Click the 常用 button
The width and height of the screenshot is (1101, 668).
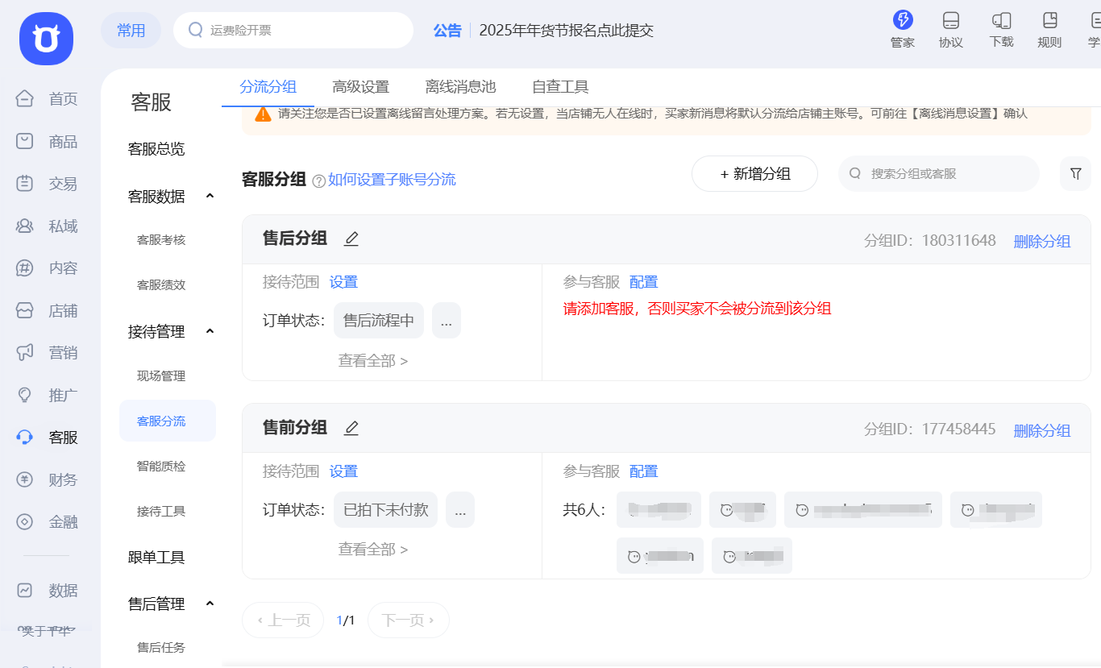pyautogui.click(x=131, y=31)
